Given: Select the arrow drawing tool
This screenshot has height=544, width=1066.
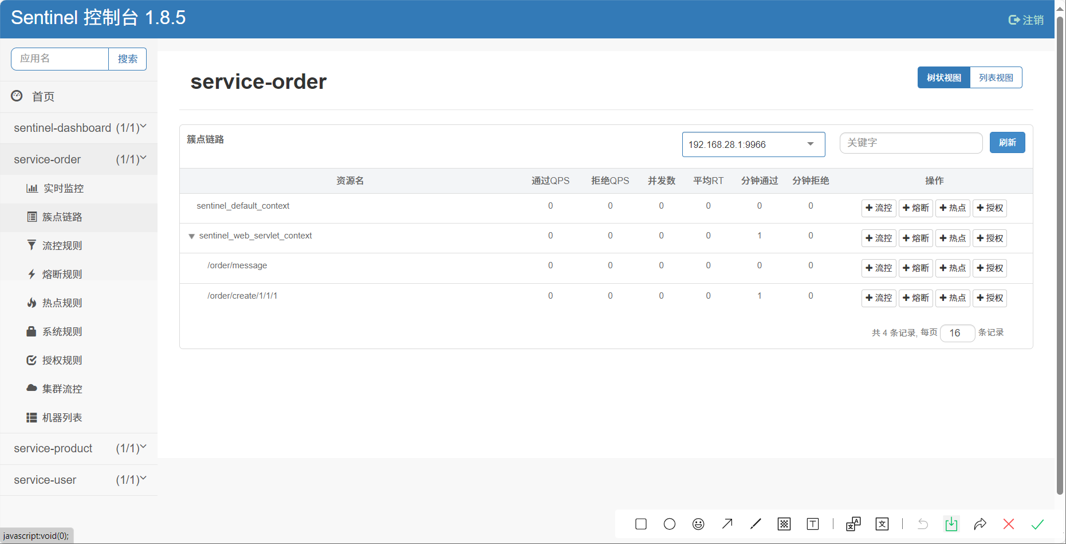Looking at the screenshot, I should pyautogui.click(x=727, y=524).
